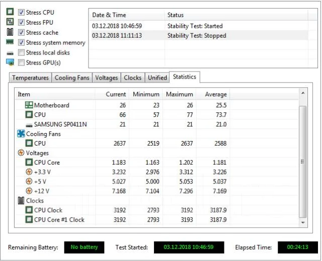322x261 pixels.
Task: Click the Voltages group label in list
Action: pyautogui.click(x=37, y=153)
